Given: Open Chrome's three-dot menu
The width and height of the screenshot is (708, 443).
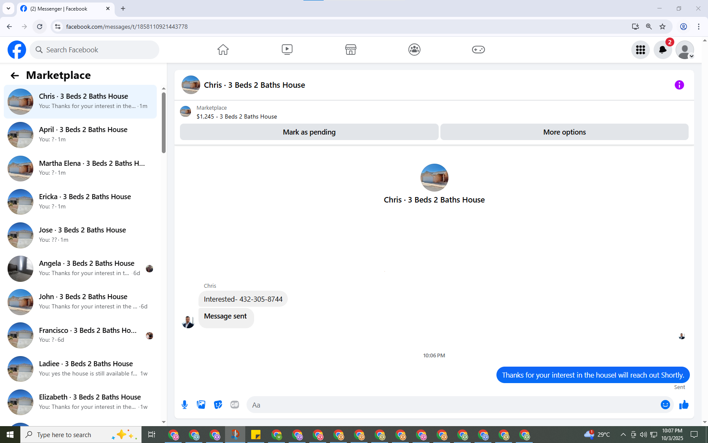Looking at the screenshot, I should click(699, 27).
